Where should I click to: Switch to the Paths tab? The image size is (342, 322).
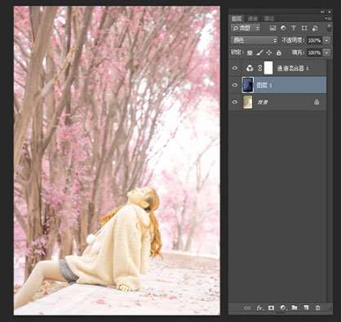pyautogui.click(x=269, y=19)
